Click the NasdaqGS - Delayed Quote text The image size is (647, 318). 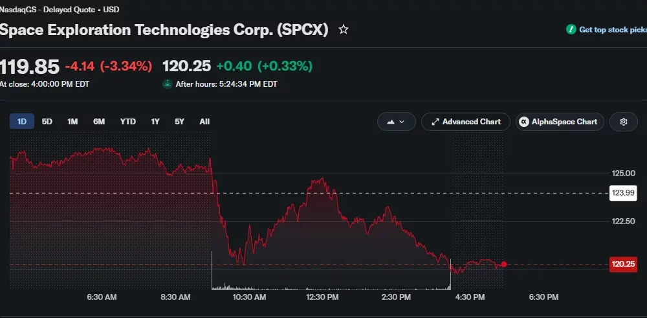pyautogui.click(x=47, y=9)
